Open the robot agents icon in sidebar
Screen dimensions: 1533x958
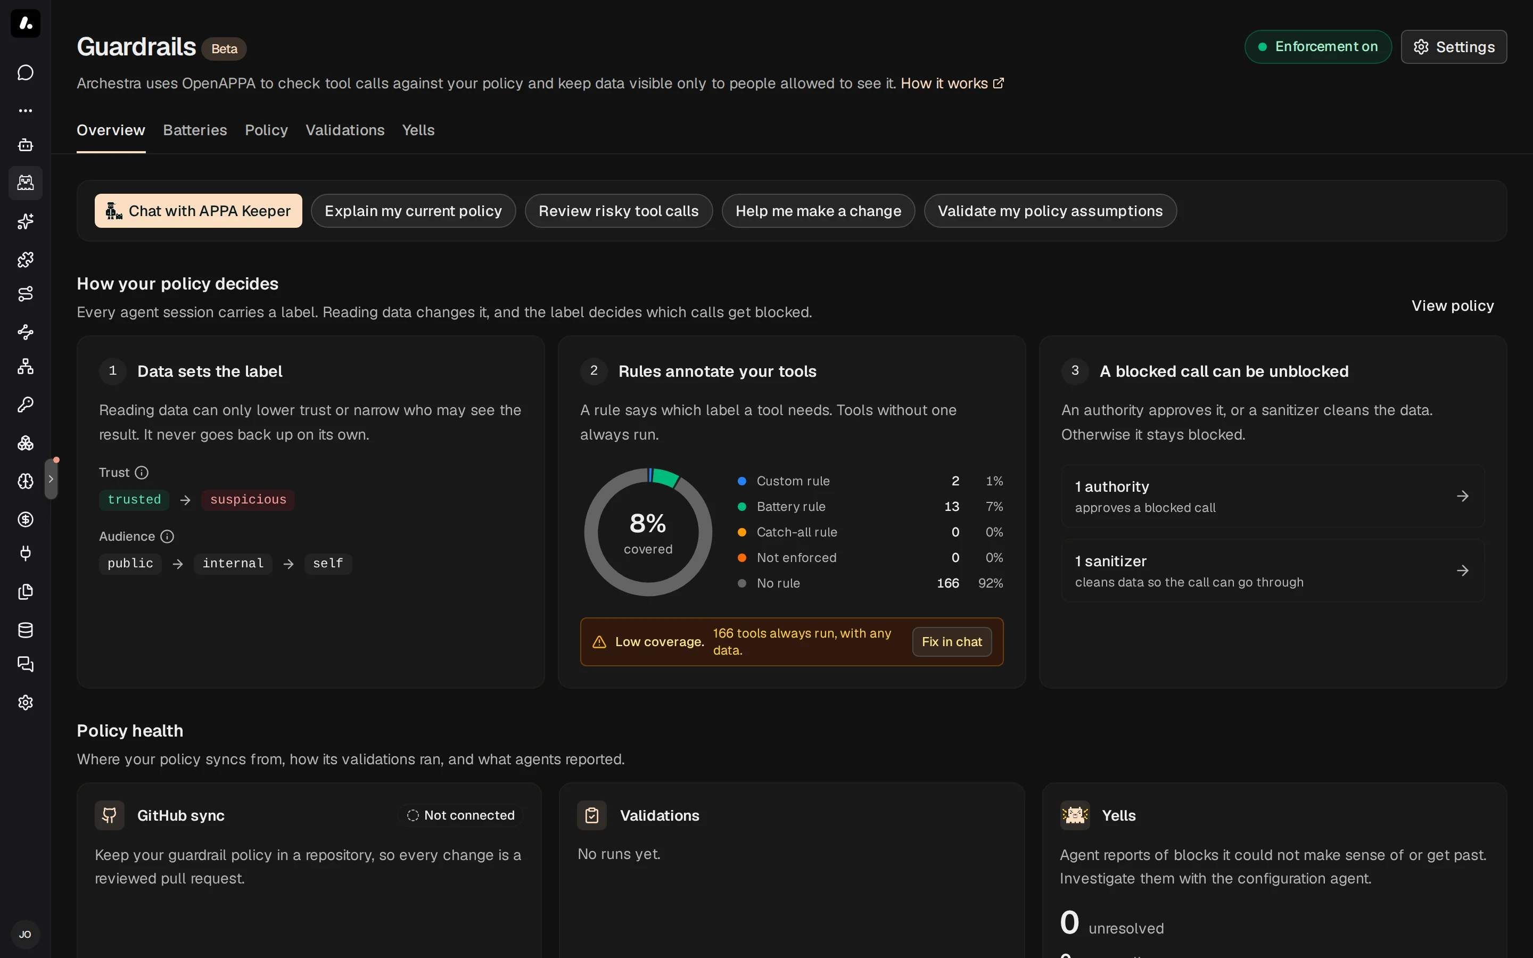26,145
